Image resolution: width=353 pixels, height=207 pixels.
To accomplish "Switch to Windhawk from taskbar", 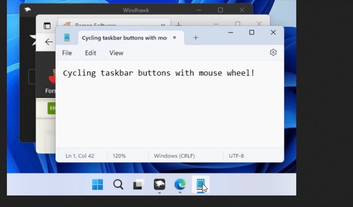I will click(x=159, y=184).
